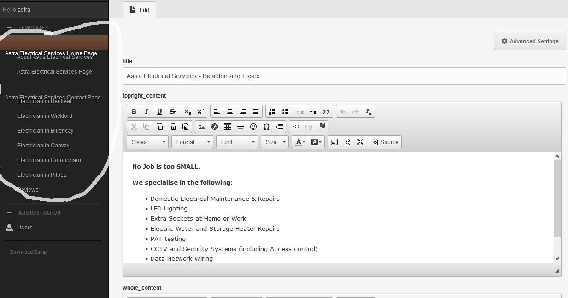
Task: Preview the editor content
Action: [x=347, y=142]
